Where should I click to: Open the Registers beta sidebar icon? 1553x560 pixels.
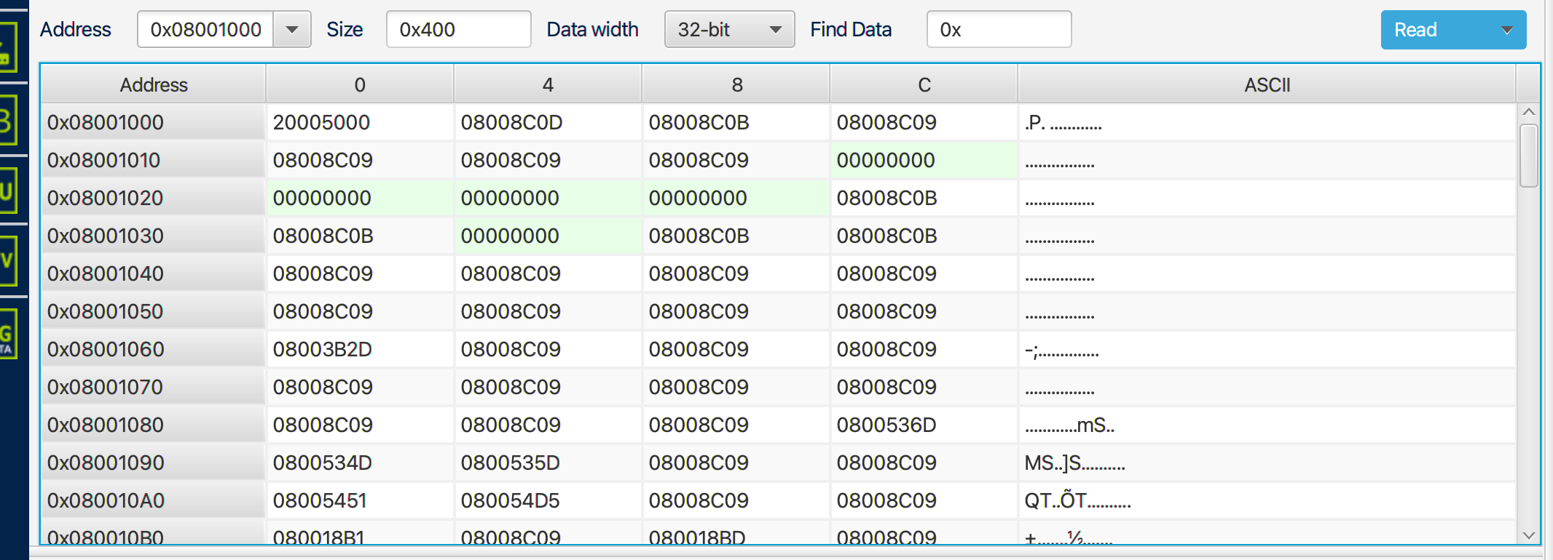coord(6,335)
